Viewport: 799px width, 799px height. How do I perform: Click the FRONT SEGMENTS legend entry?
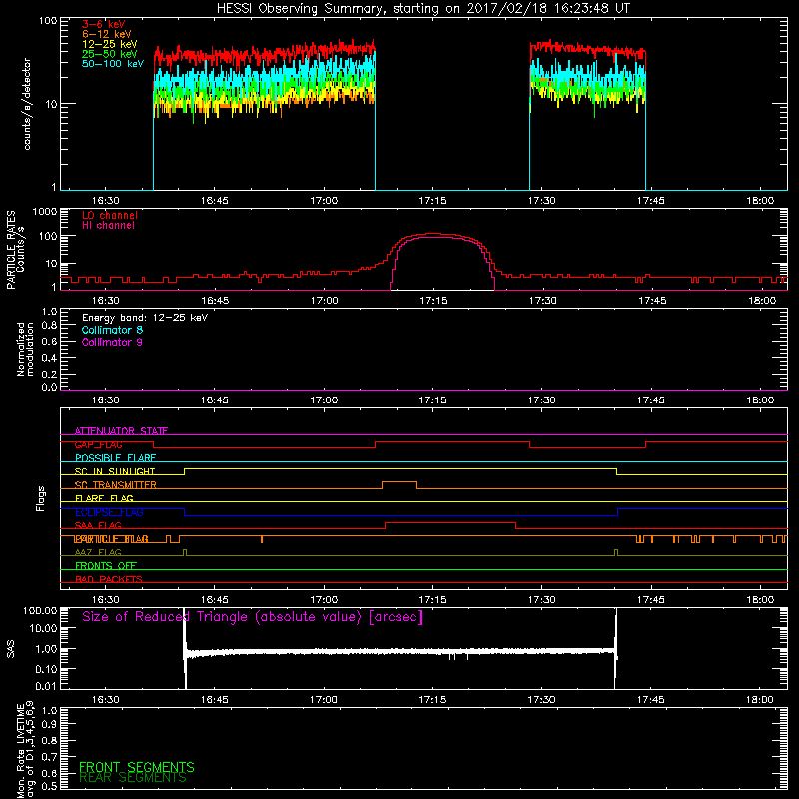[x=137, y=767]
